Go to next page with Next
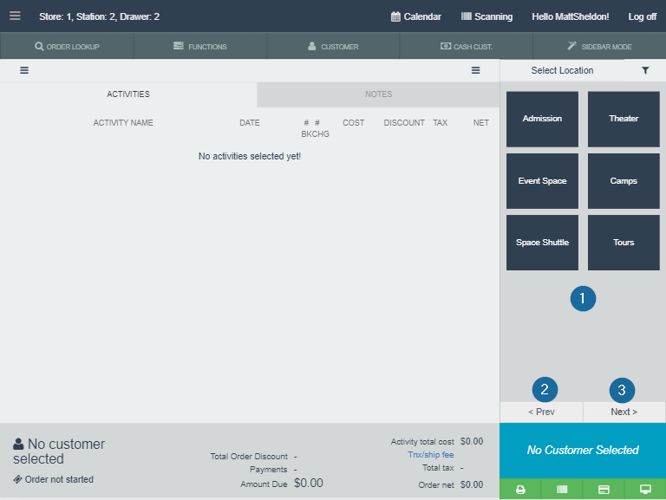This screenshot has height=500, width=666. point(624,412)
